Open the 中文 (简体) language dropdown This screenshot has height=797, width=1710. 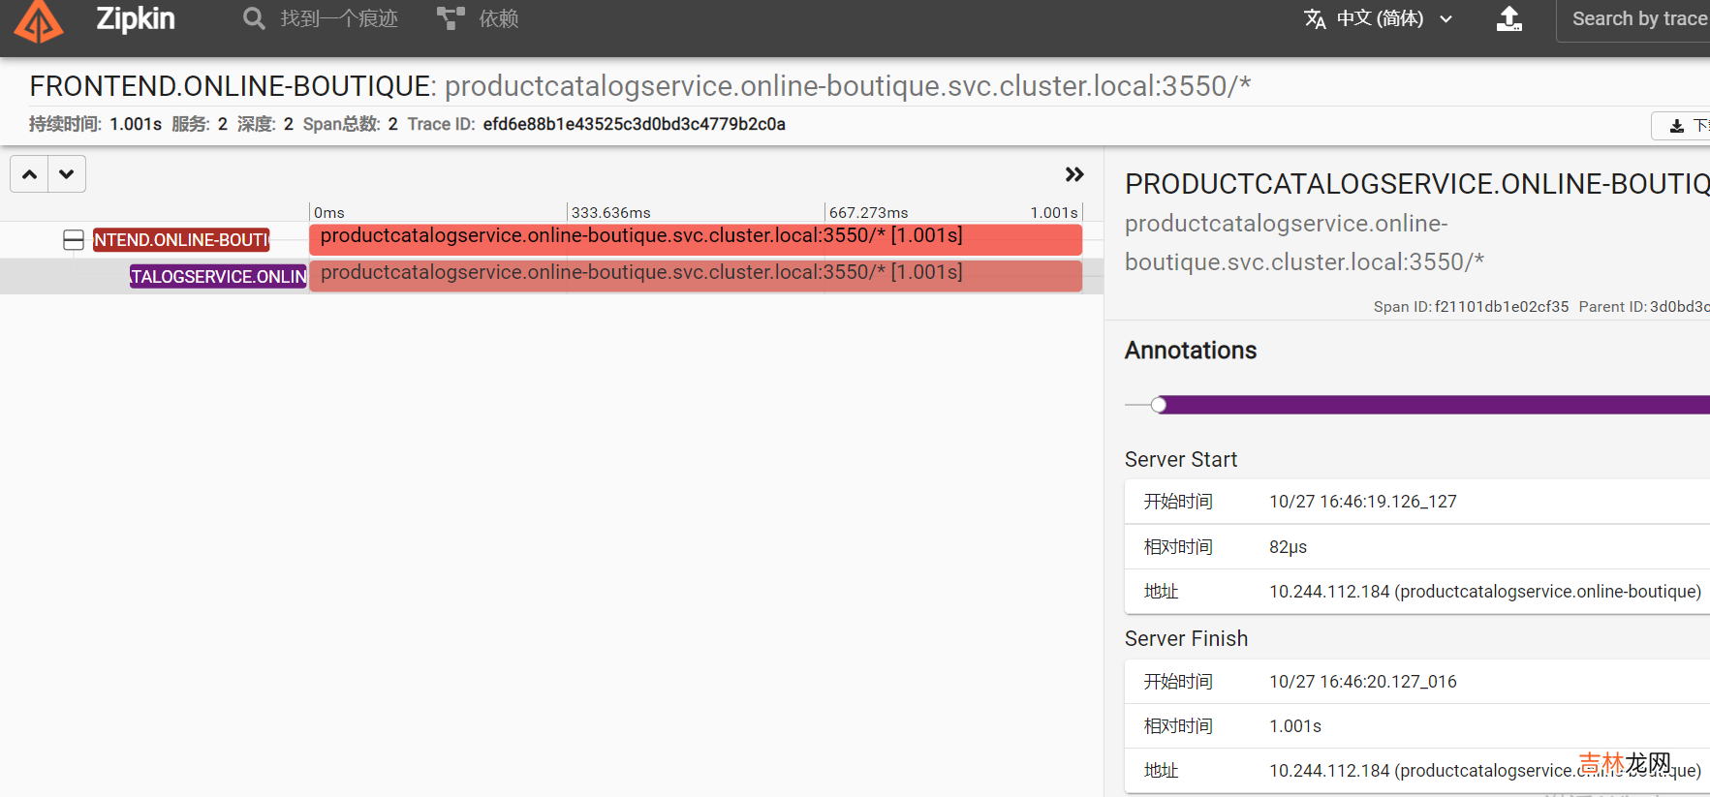coord(1391,19)
